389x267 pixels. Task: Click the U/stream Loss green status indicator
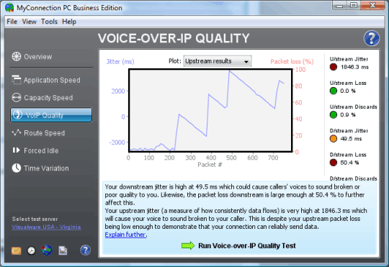coord(334,91)
